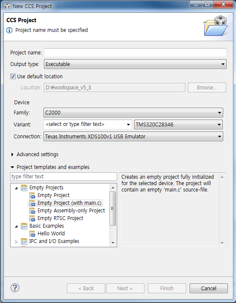The image size is (236, 303).
Task: Click the 'CCS Project' heading
Action: pos(21,20)
